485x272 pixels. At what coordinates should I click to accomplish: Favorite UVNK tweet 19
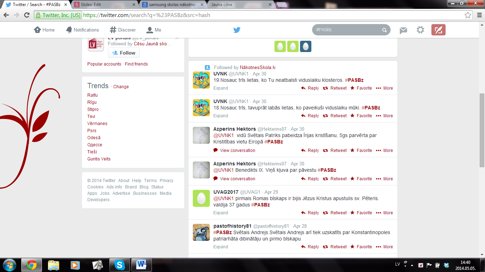pyautogui.click(x=361, y=88)
